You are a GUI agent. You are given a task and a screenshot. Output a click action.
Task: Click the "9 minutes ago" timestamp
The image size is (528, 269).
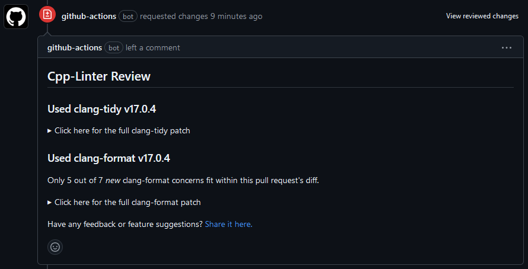tap(236, 16)
